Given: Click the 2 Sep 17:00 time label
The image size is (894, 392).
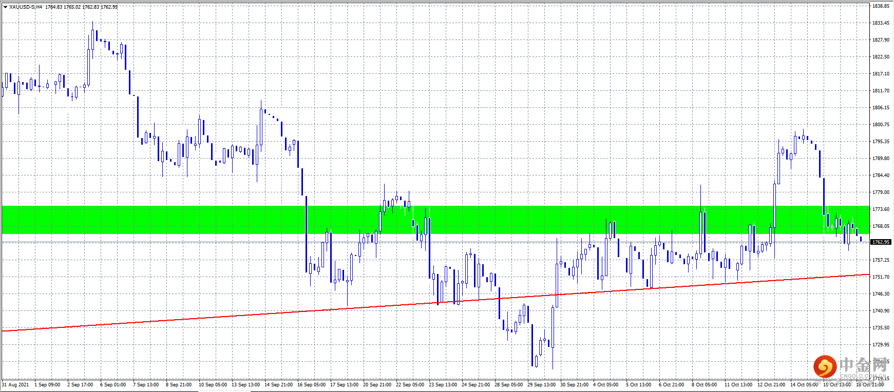Looking at the screenshot, I should point(80,385).
